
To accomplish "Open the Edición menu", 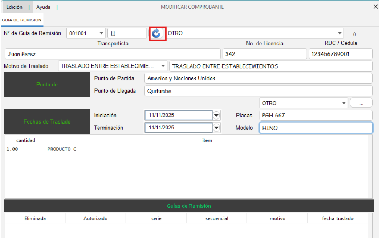I will tap(15, 7).
